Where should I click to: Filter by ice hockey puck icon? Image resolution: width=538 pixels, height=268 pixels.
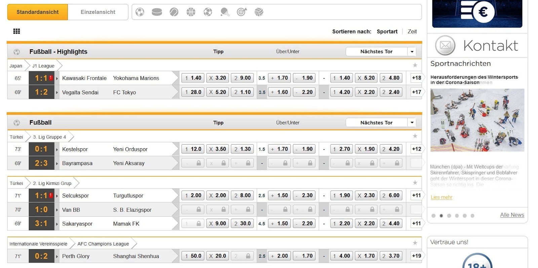pos(157,12)
